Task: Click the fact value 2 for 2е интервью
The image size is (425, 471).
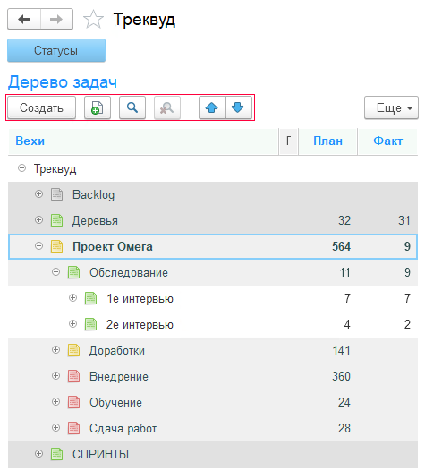Action: pos(407,325)
